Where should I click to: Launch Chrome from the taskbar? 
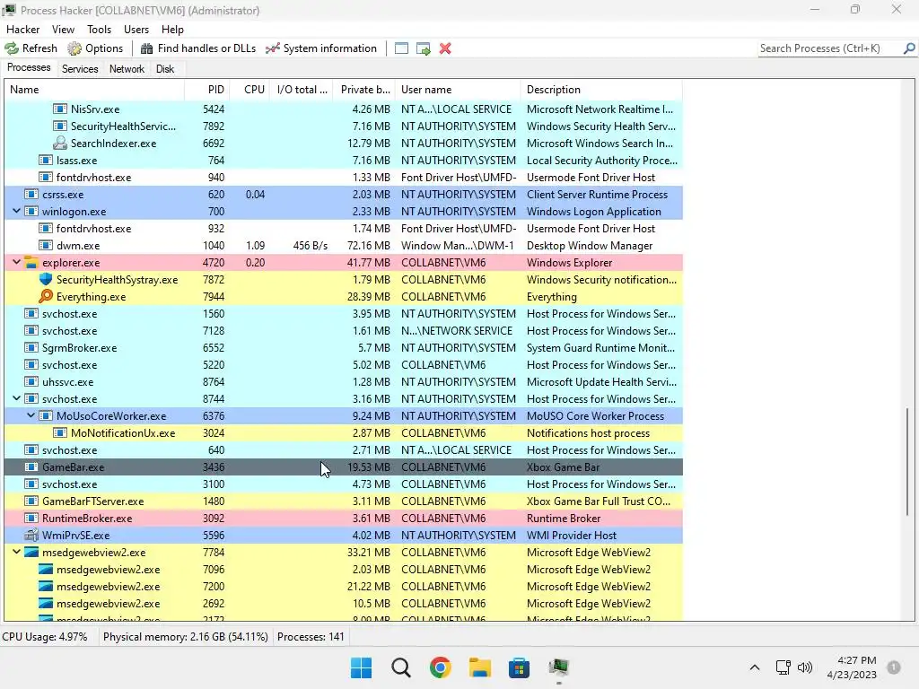[x=440, y=667]
